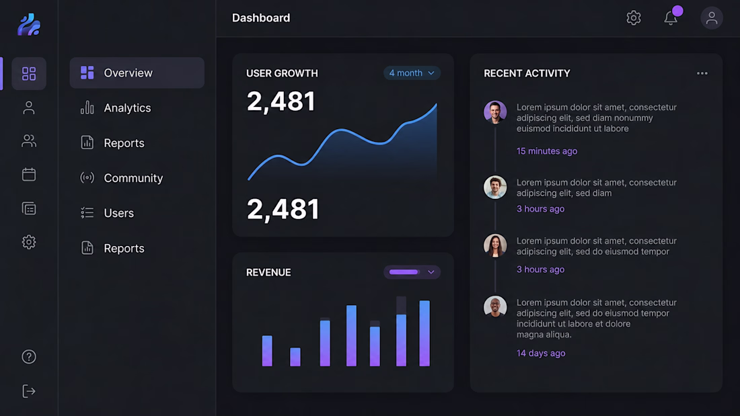This screenshot has height=416, width=740.
Task: Click the shortest revenue bar
Action: pyautogui.click(x=295, y=357)
